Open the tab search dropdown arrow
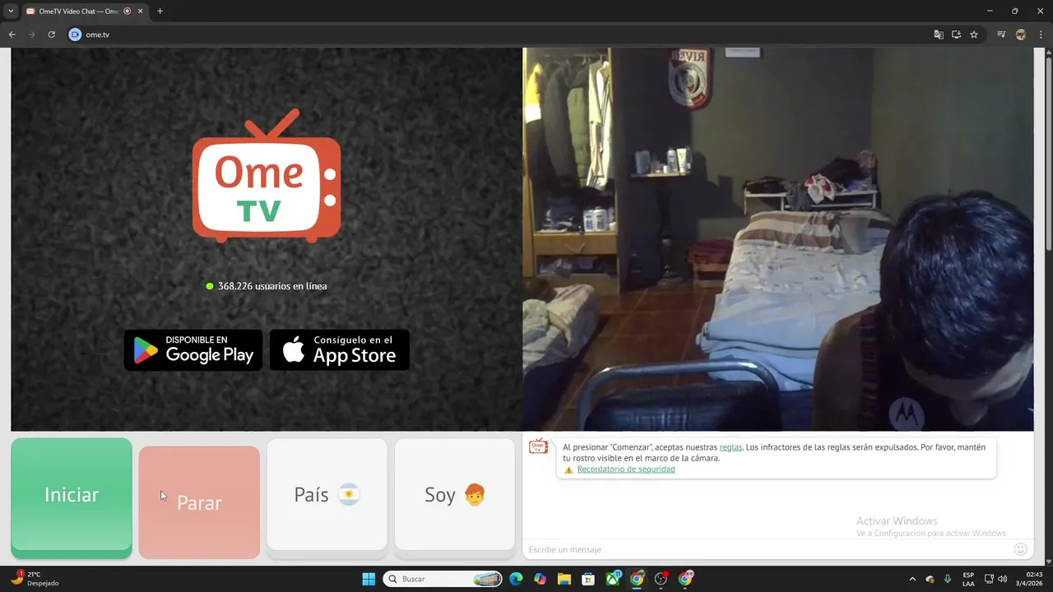Image resolution: width=1053 pixels, height=592 pixels. tap(11, 11)
